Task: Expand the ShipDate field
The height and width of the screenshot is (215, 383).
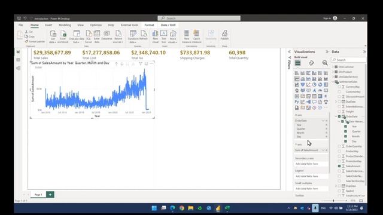Action: pyautogui.click(x=336, y=186)
